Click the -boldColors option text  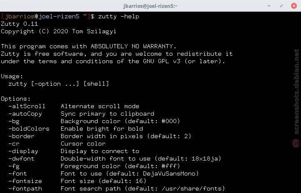point(29,129)
